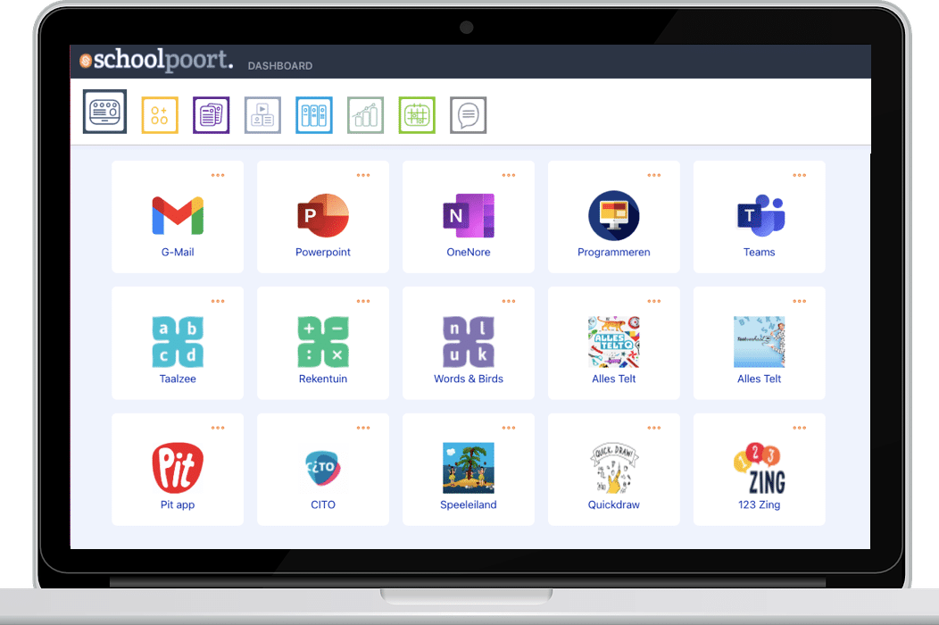This screenshot has height=625, width=939.
Task: Select the yellow apps toolbar icon
Action: (x=160, y=115)
